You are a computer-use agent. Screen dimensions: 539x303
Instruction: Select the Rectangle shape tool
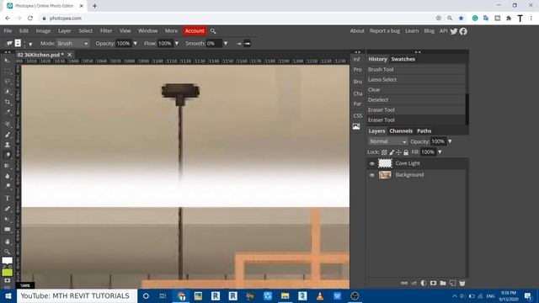[8, 229]
